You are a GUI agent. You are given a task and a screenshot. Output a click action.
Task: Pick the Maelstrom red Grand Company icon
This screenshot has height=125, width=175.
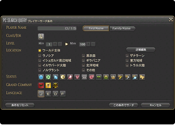click(x=41, y=85)
